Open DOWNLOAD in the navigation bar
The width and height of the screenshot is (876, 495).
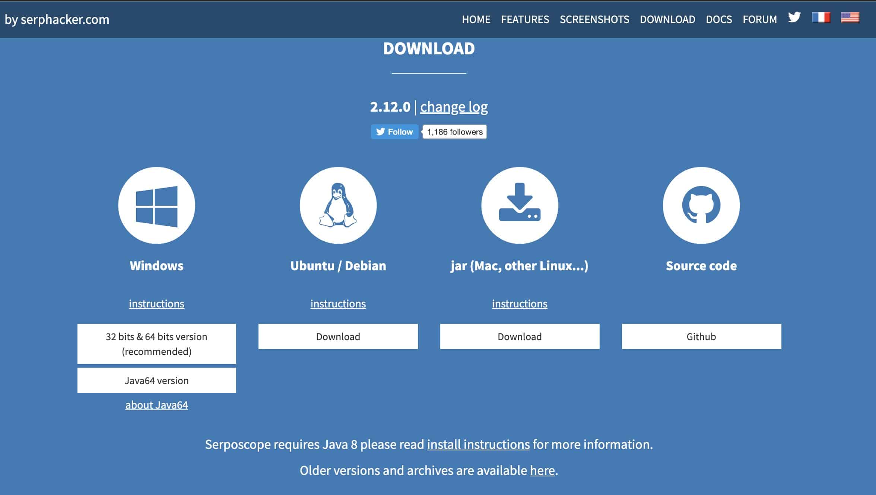[x=667, y=19]
